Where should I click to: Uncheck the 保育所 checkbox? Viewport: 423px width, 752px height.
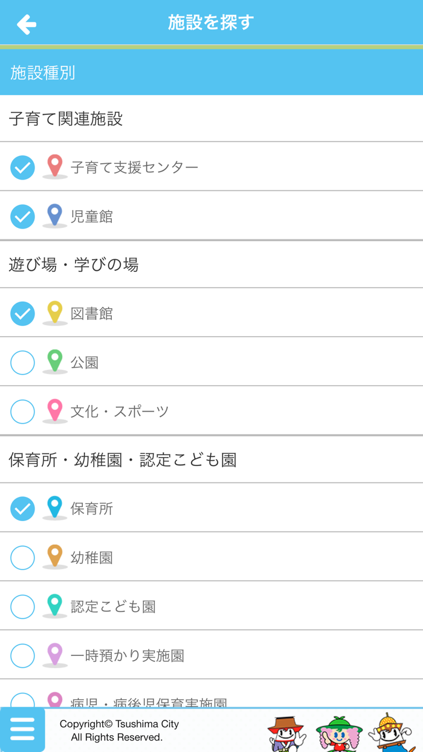22,509
